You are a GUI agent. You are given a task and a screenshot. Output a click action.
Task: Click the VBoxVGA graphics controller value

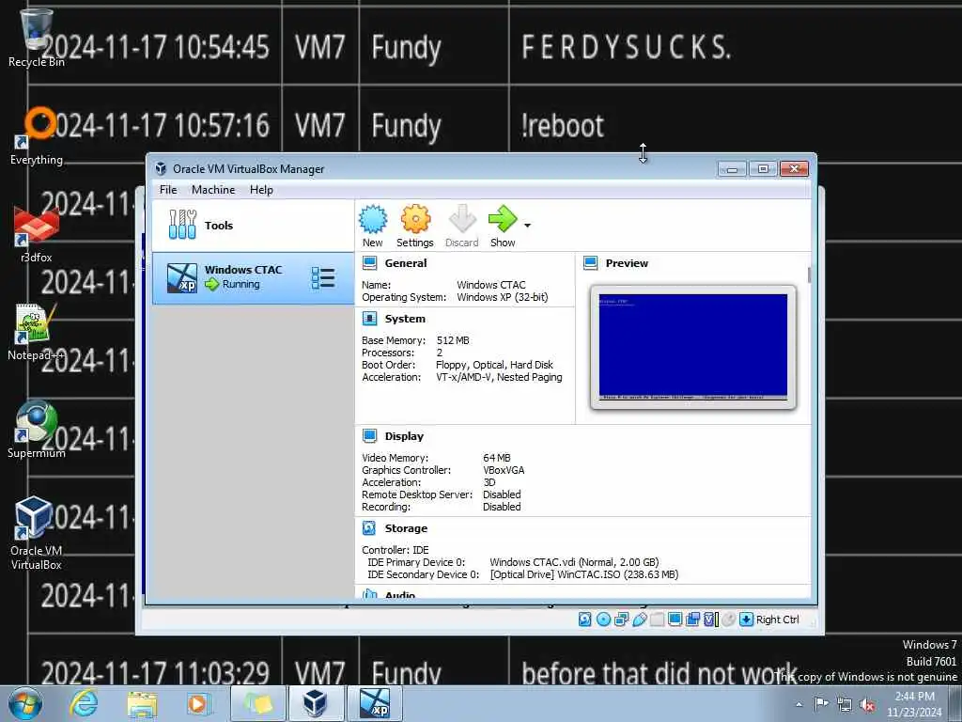coord(504,470)
